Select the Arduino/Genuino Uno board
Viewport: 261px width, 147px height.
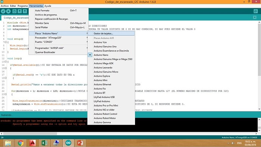(111, 46)
